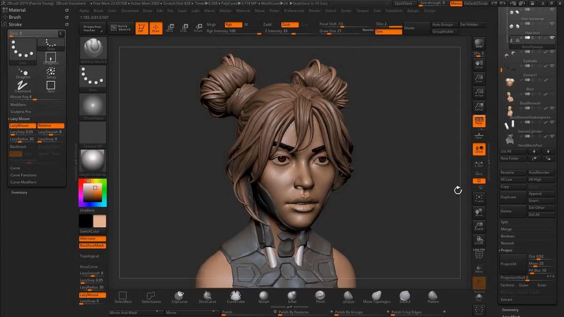Click the Divide button

416,28
